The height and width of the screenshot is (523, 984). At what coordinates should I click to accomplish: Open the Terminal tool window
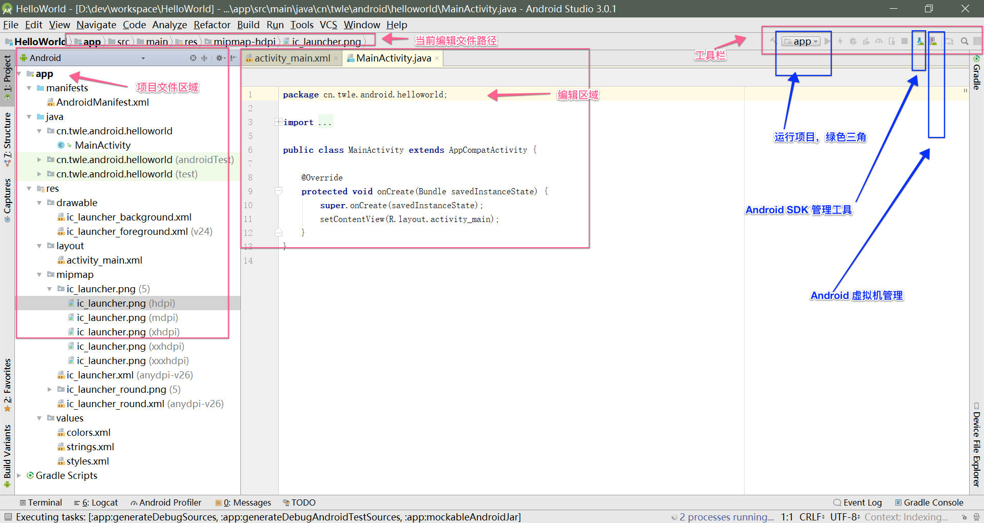click(x=41, y=502)
